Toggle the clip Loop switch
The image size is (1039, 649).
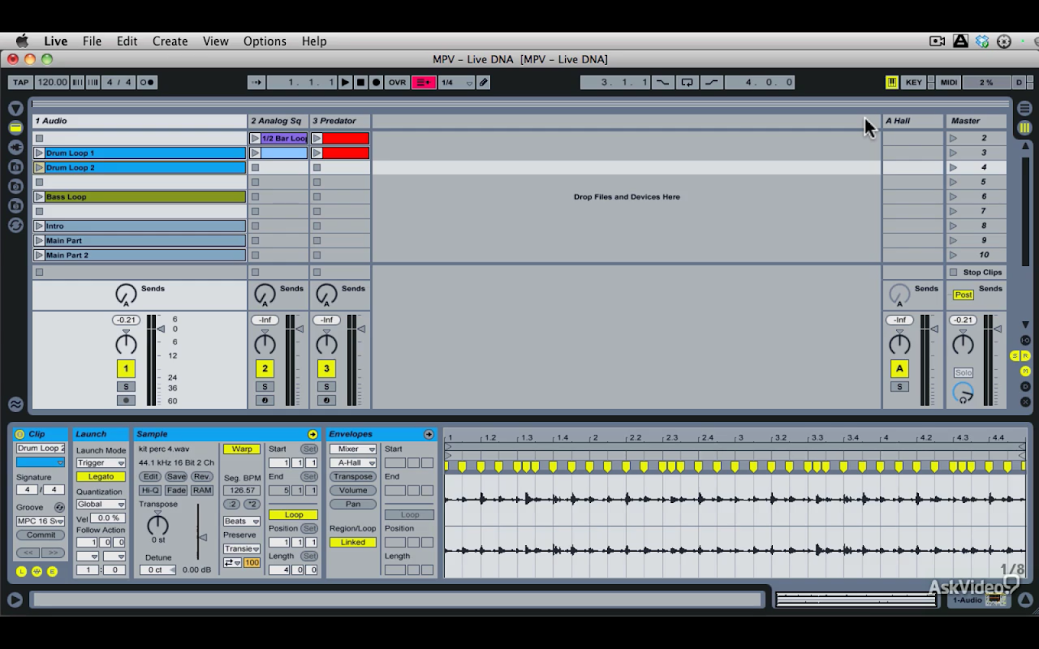294,514
